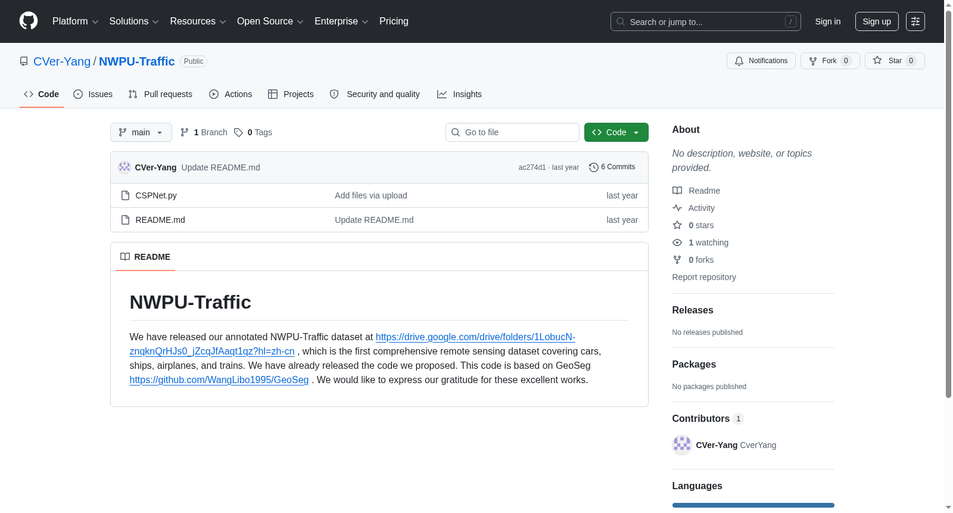
Task: Click the Sign up button
Action: pos(877,21)
